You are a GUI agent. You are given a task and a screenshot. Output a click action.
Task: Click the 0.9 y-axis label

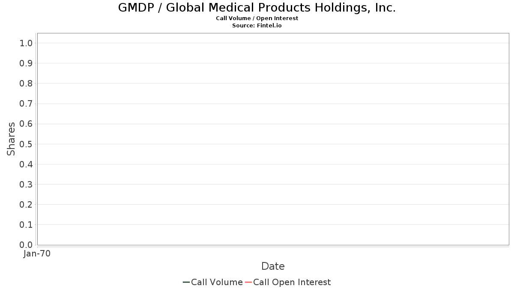(26, 63)
